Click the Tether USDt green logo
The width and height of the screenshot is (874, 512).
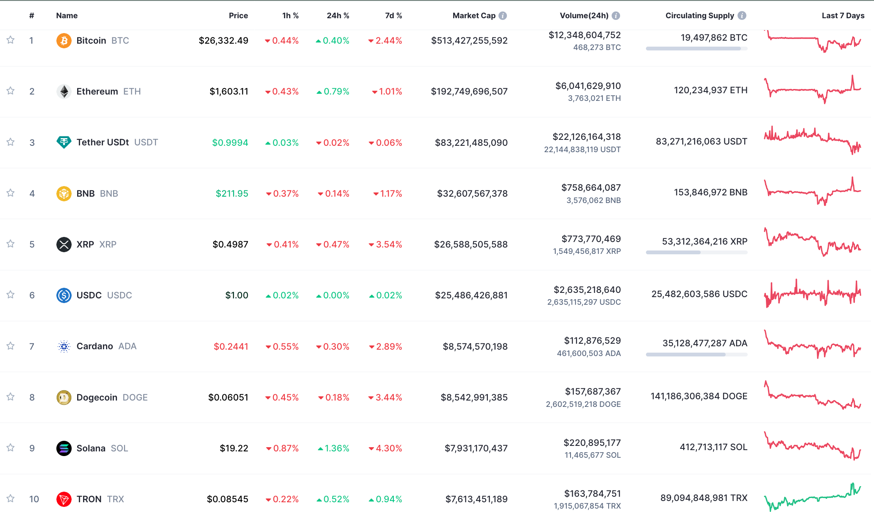(64, 142)
